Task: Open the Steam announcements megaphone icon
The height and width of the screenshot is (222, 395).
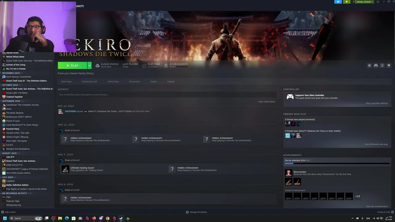Action: point(338,2)
